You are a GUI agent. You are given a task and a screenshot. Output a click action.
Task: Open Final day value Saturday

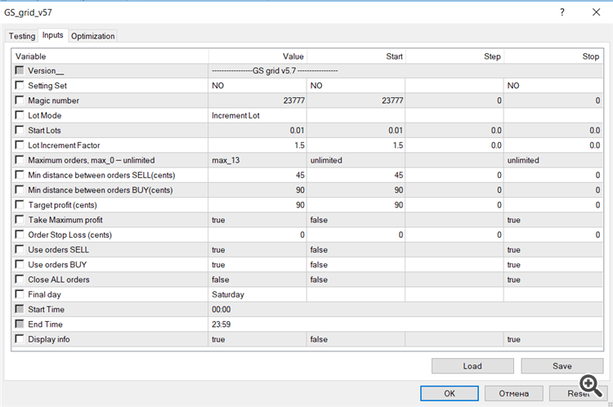[257, 294]
